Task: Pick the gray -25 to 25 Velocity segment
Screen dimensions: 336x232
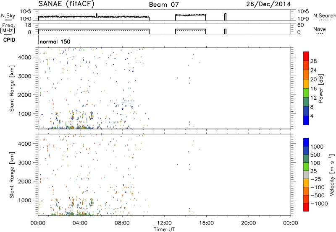Action: pos(306,175)
